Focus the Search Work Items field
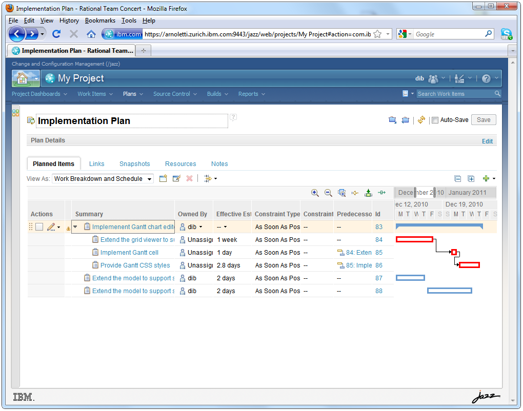Viewport: 523px width, 411px height. pos(455,94)
